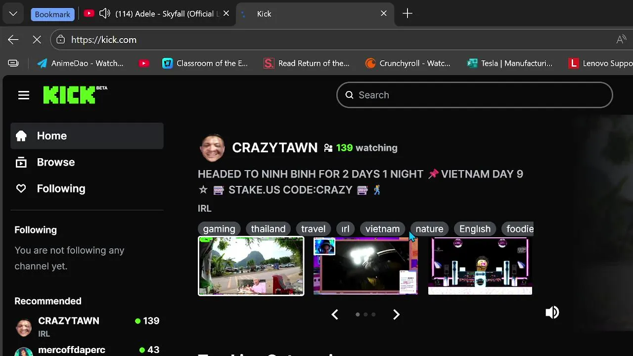The width and height of the screenshot is (633, 356).
Task: Select the vietnam tag
Action: pos(382,228)
